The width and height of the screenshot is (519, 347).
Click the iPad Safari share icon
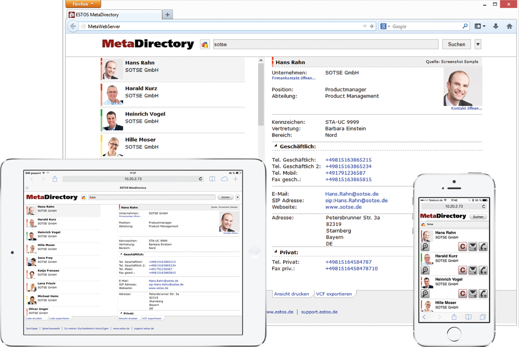click(55, 179)
